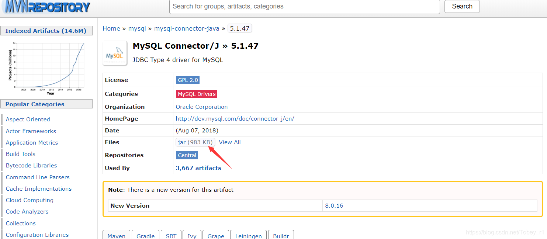This screenshot has height=239, width=547.
Task: Click the MySQL Connector/J » 5.1.47 title
Action: [x=195, y=46]
